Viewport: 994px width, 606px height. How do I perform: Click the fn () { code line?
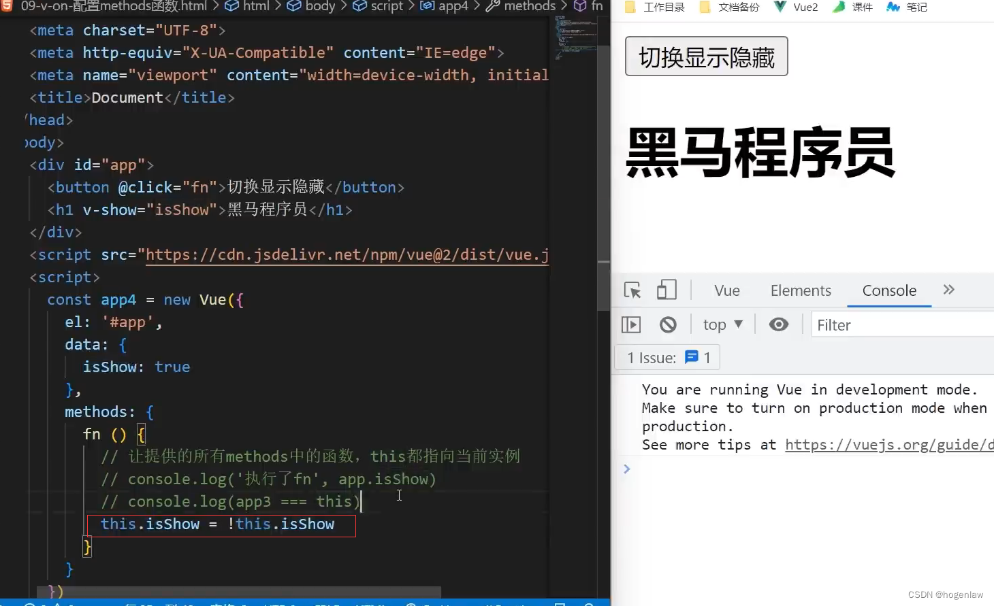(x=114, y=435)
